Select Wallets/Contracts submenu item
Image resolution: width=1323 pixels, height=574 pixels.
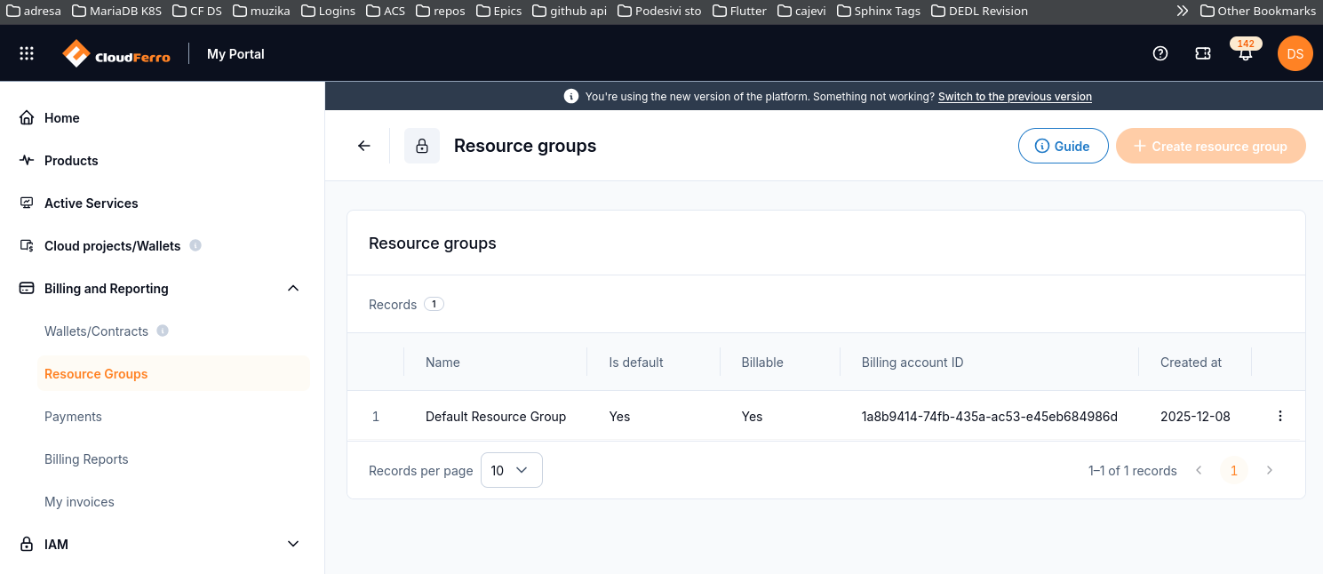pos(96,331)
